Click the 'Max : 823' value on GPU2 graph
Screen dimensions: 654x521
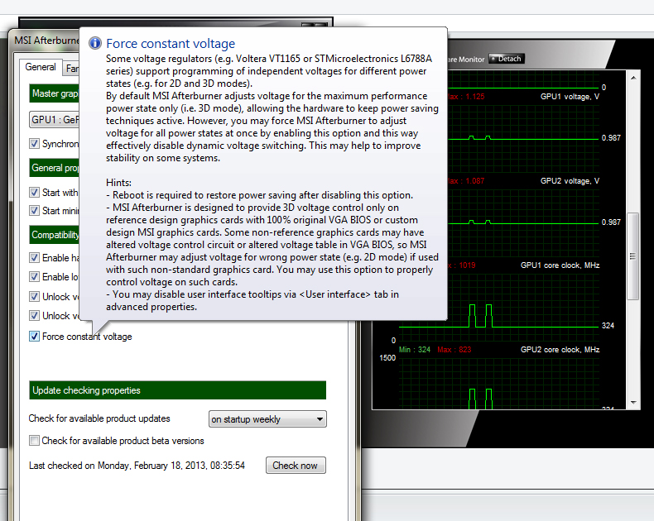point(454,350)
